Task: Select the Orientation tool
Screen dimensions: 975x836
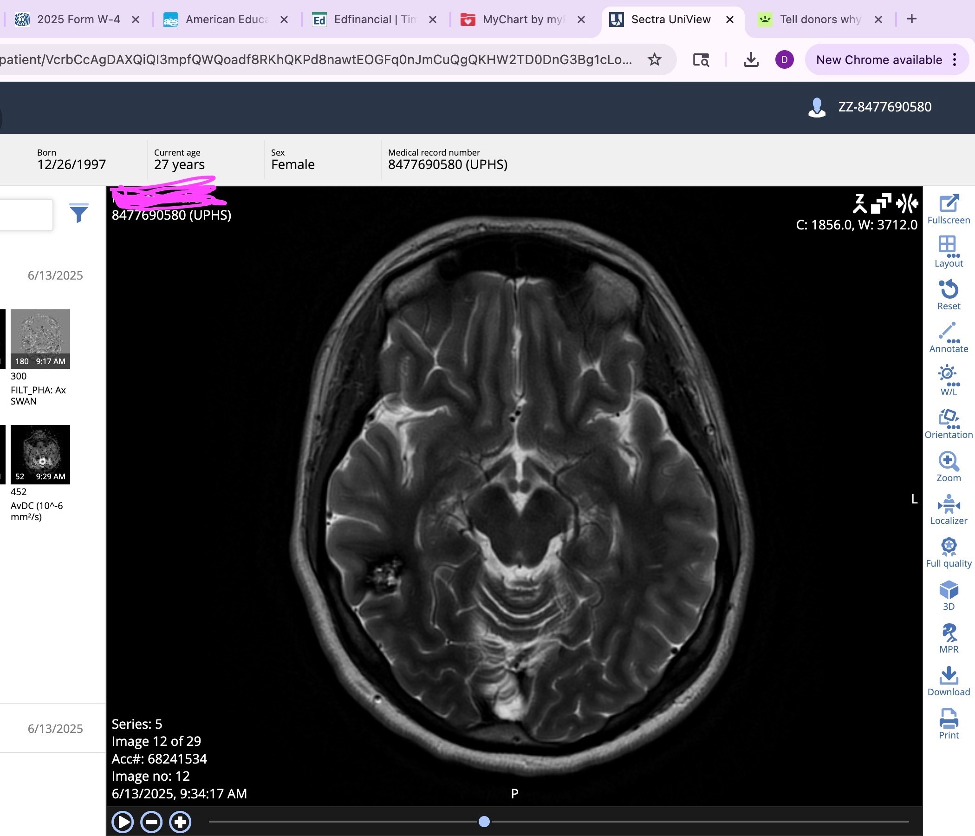Action: tap(948, 423)
